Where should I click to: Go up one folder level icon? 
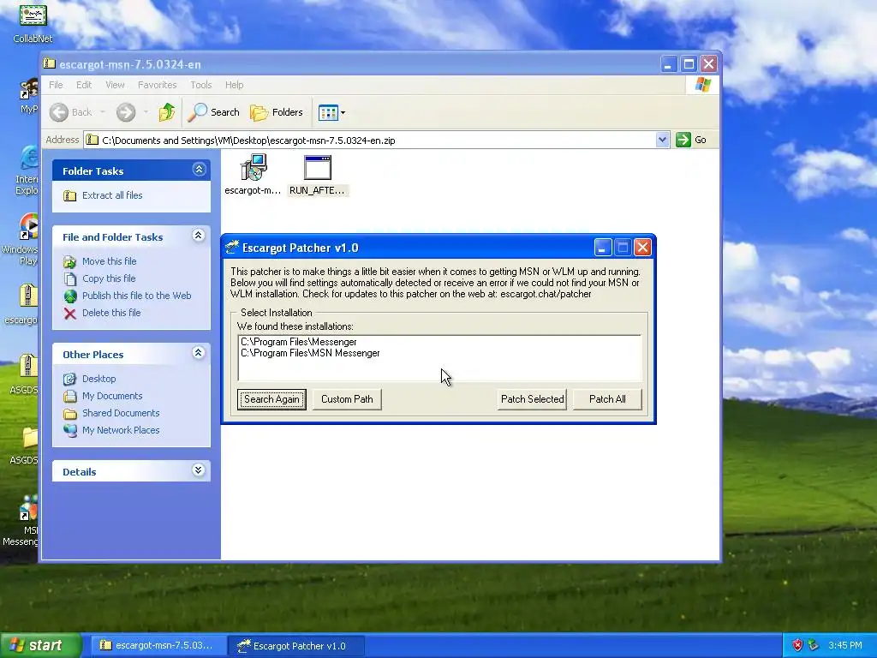click(x=167, y=112)
